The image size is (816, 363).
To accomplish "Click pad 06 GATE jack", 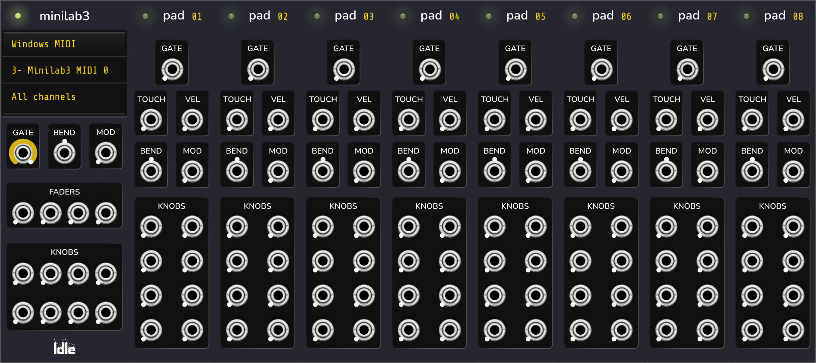I will pos(601,69).
